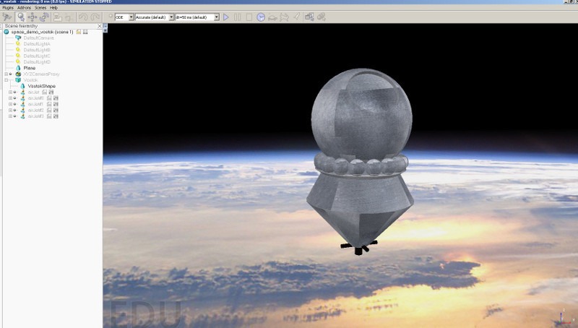Click the undo toolbar icon
Viewport: 578px width, 328px height.
coord(83,17)
